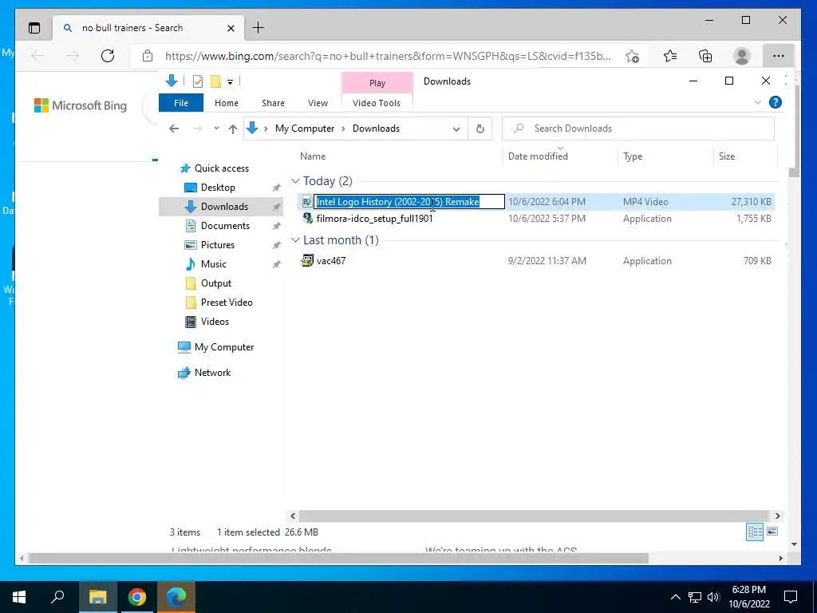Click My Computer in address breadcrumb
The image size is (817, 613).
(305, 129)
